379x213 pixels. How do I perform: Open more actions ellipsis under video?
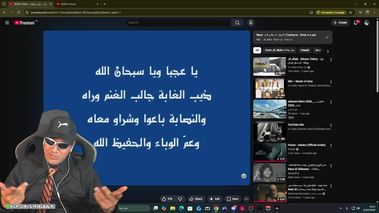pyautogui.click(x=246, y=199)
